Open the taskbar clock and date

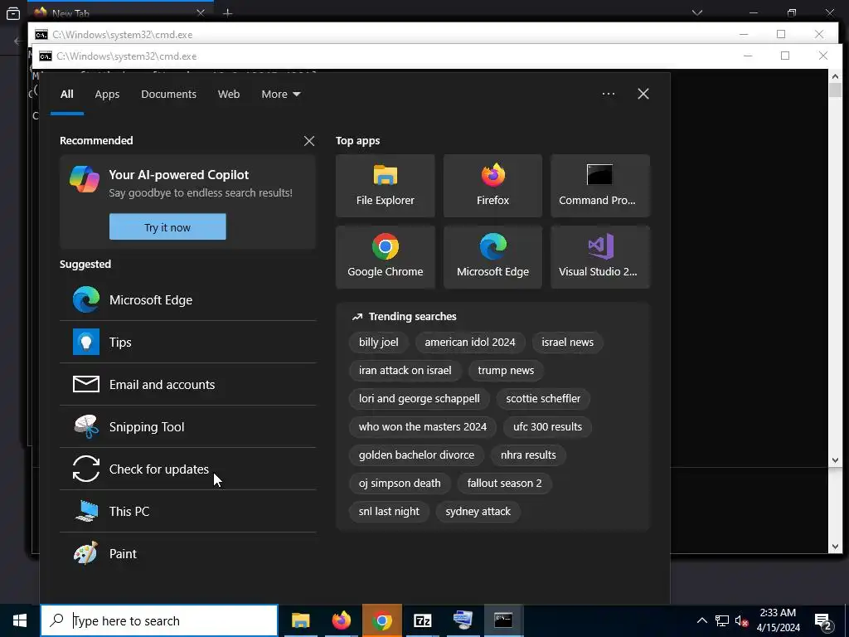[x=778, y=620]
